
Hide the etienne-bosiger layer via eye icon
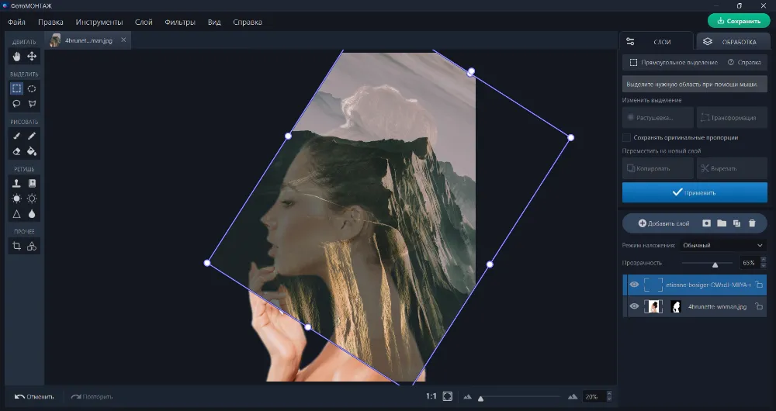point(634,285)
